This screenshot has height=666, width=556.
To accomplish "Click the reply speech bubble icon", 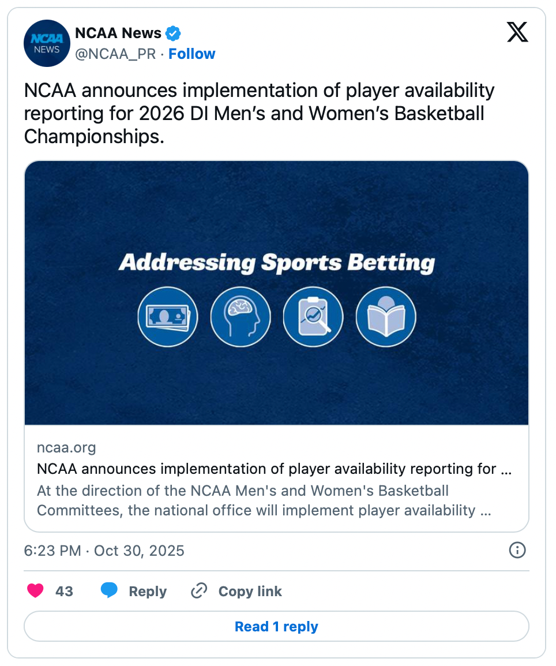I will click(110, 591).
